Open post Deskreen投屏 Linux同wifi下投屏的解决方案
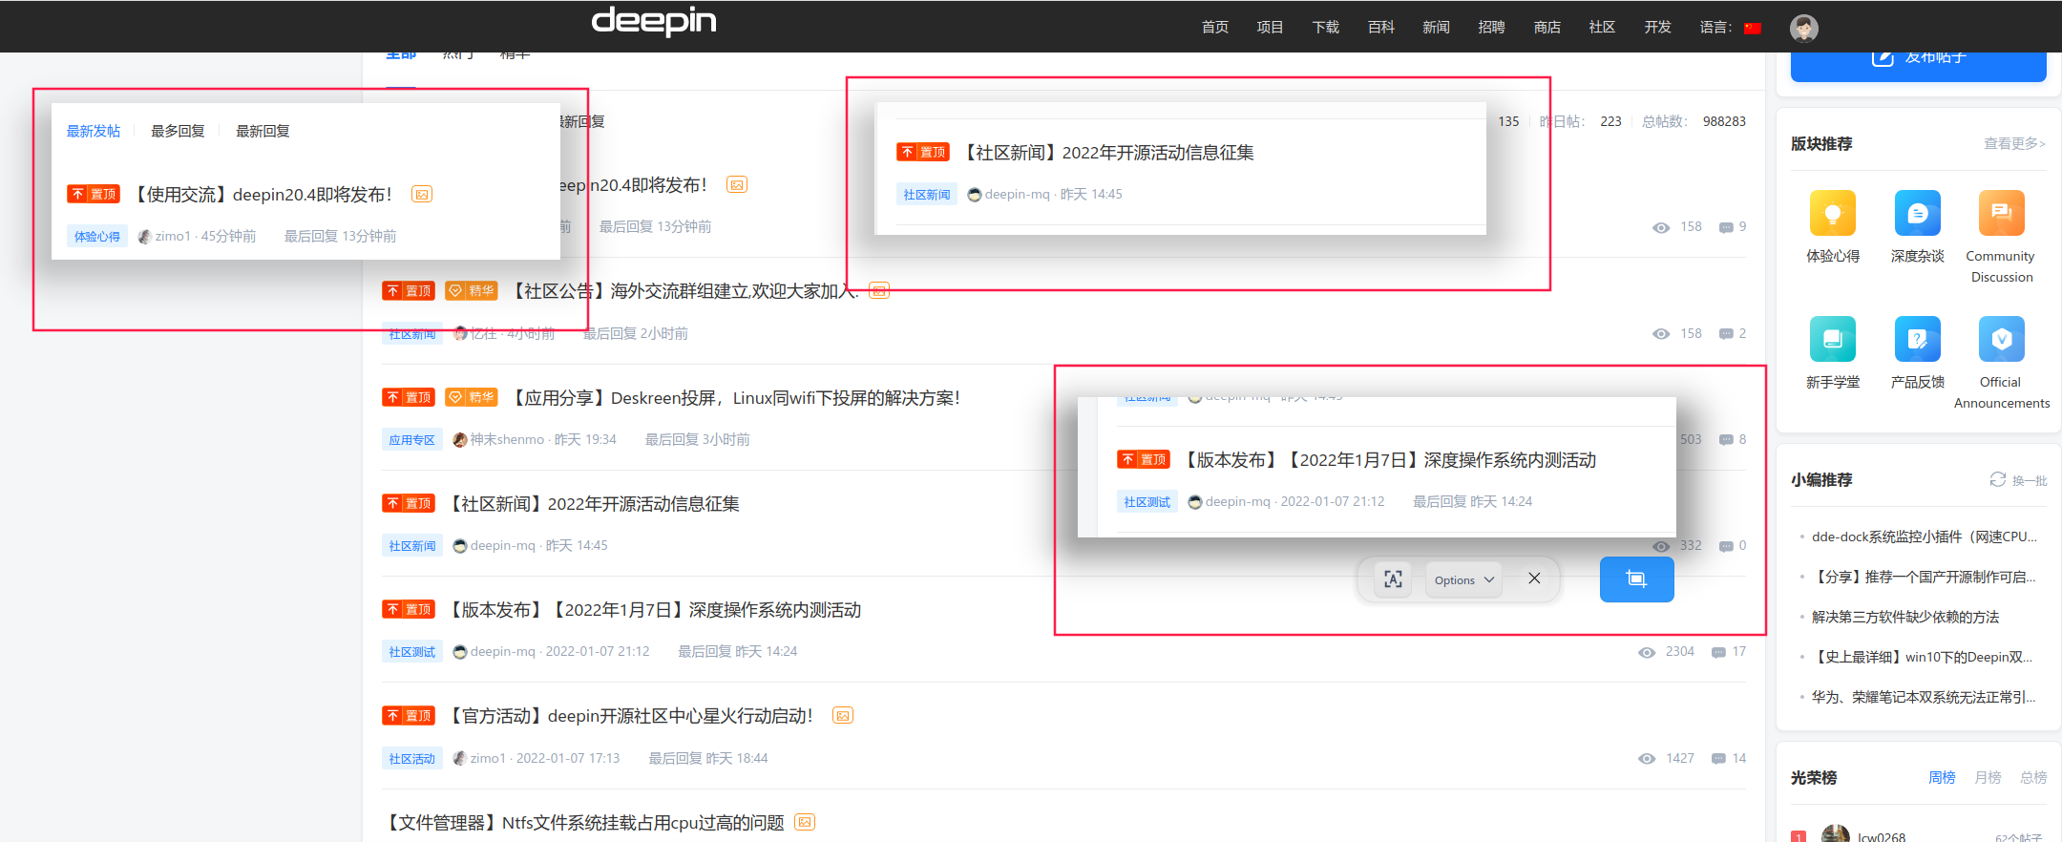The height and width of the screenshot is (842, 2062). click(x=736, y=398)
